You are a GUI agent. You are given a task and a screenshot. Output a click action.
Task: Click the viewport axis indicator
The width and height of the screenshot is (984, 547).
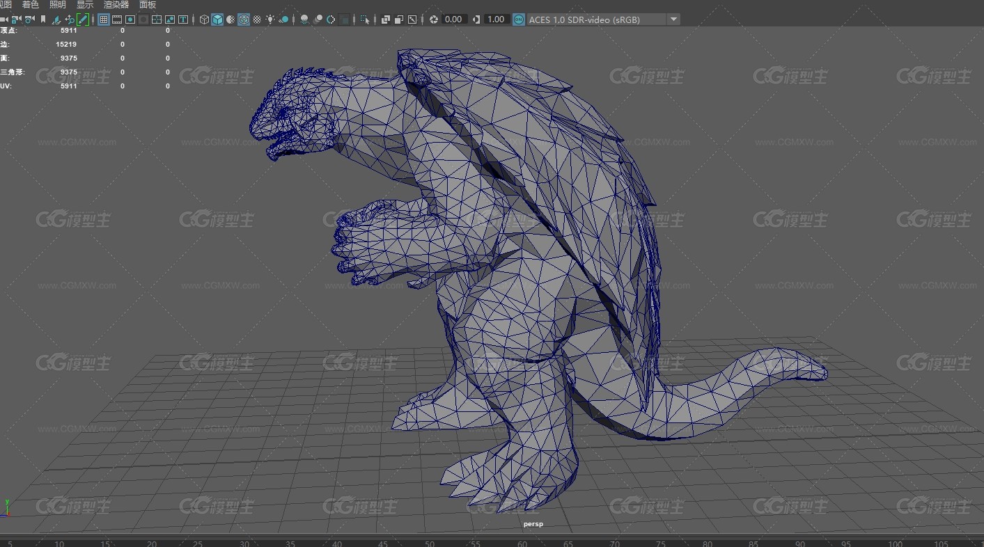(x=6, y=507)
